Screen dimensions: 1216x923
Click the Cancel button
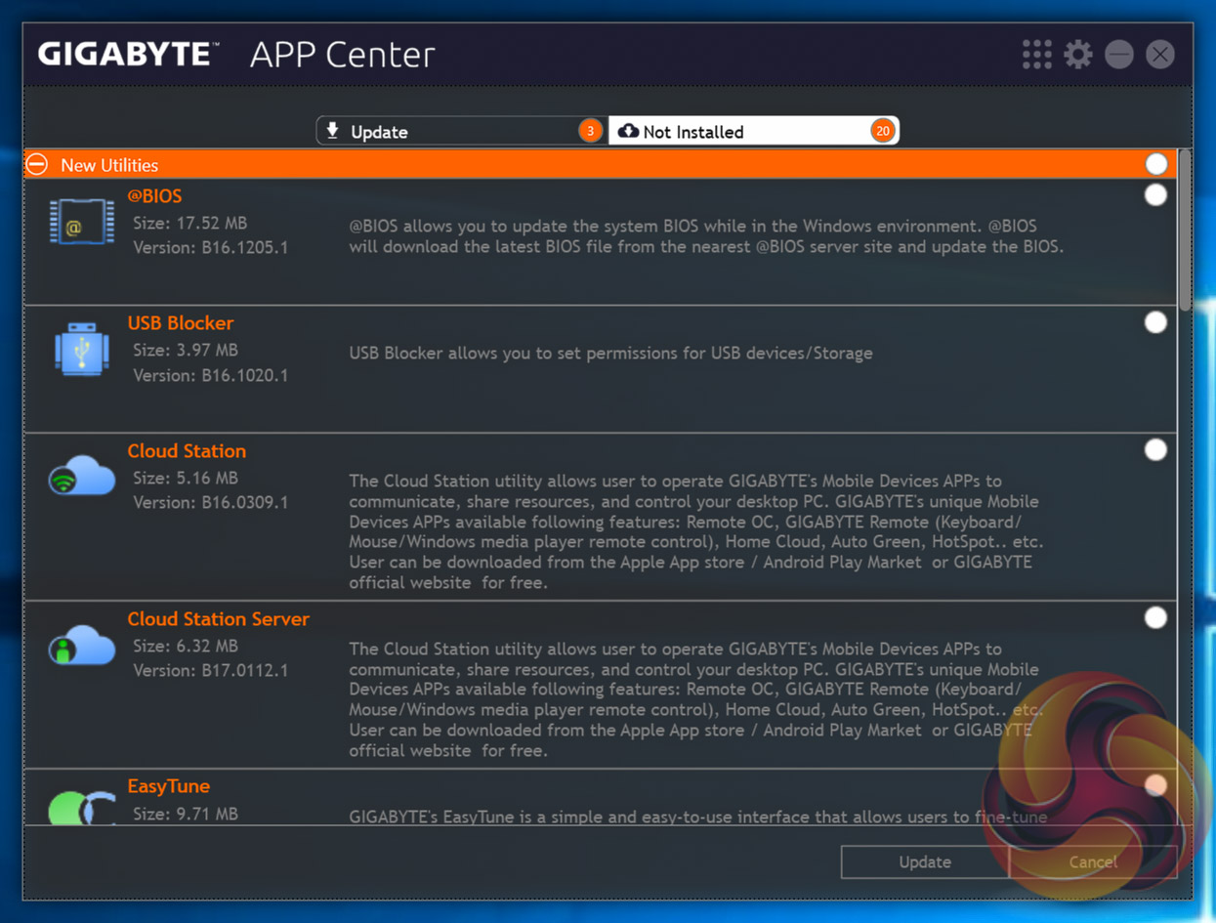pos(1093,861)
